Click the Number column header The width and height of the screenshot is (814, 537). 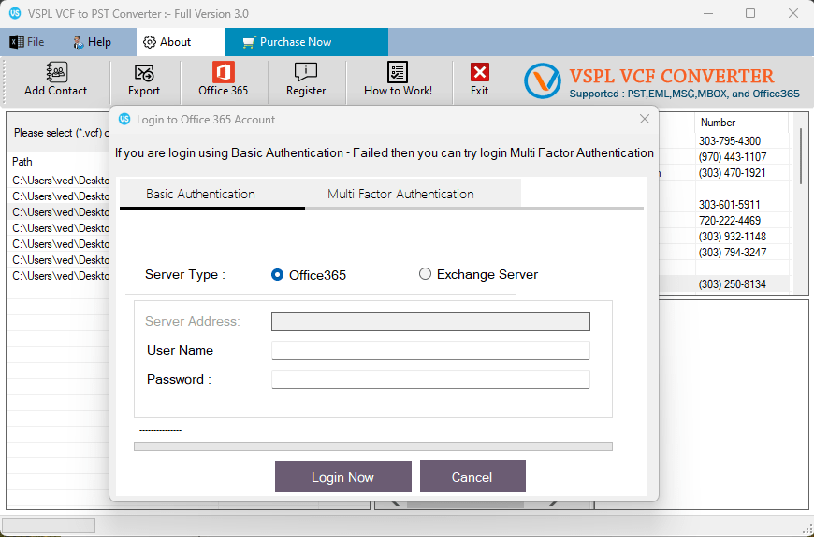(741, 123)
